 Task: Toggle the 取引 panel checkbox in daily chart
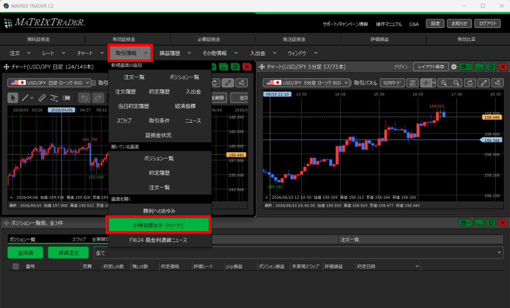[94, 83]
